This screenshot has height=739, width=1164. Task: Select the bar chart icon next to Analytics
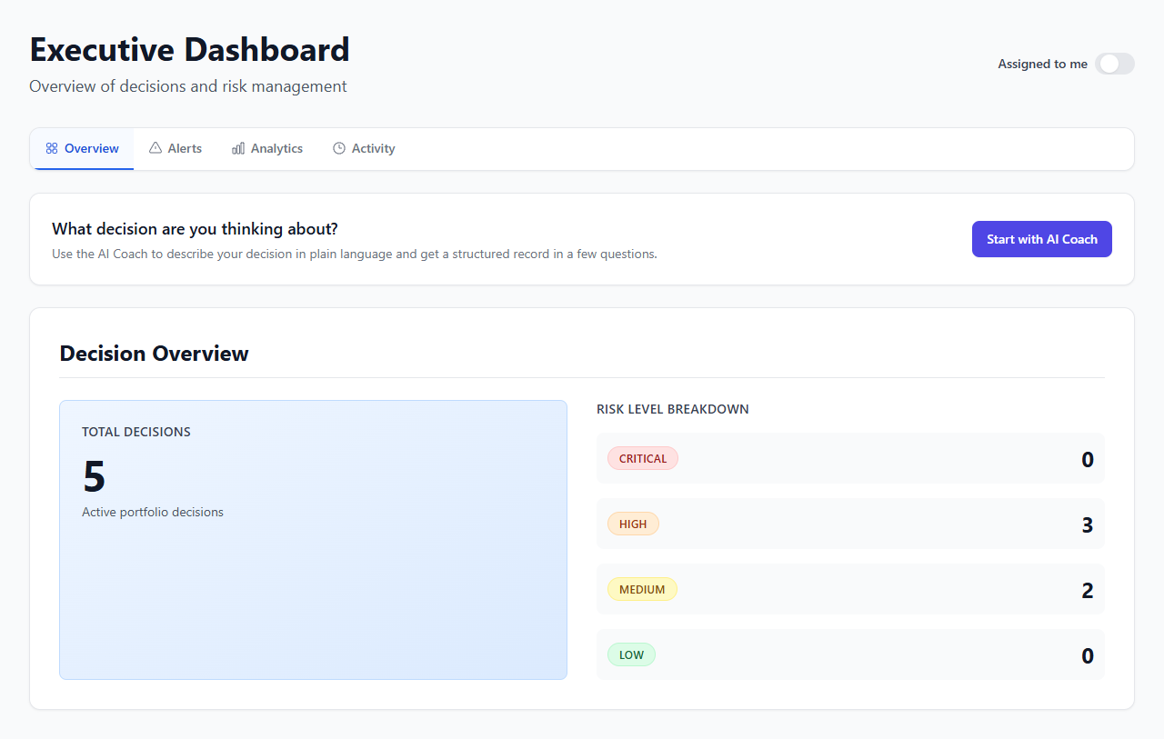pos(237,147)
